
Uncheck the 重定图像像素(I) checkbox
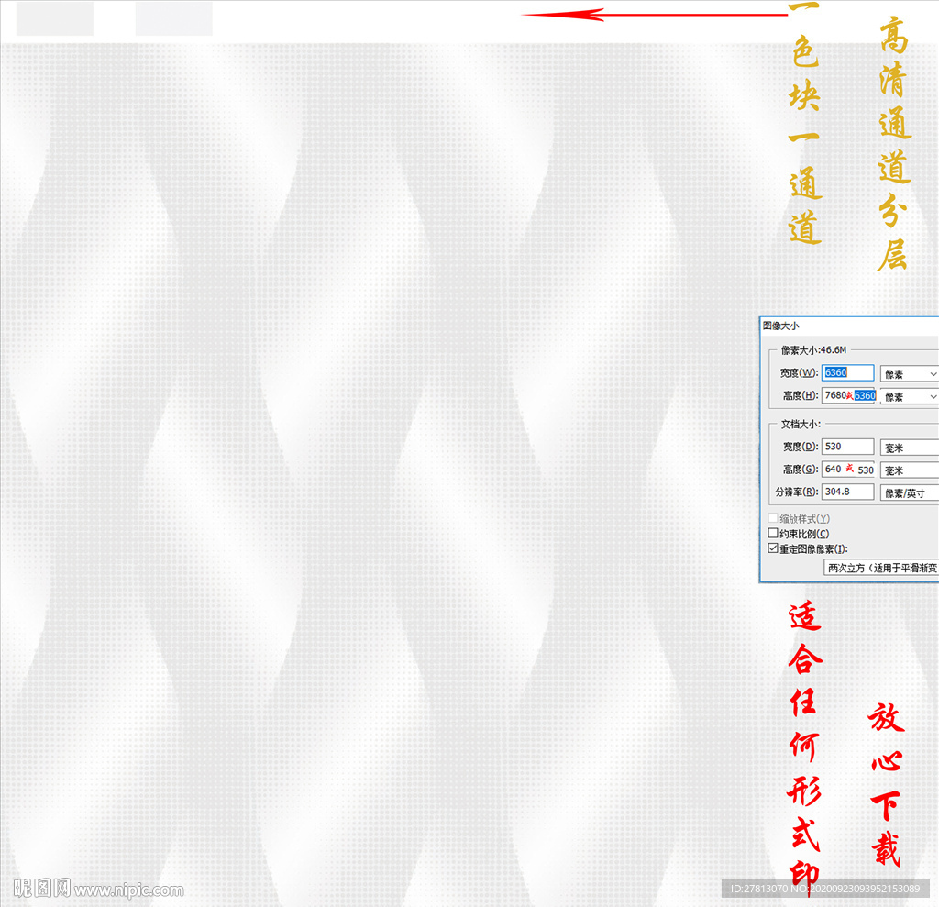pos(773,548)
